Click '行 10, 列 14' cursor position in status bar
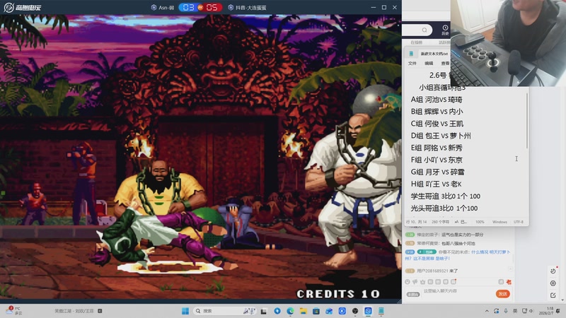This screenshot has height=318, width=566. (416, 222)
